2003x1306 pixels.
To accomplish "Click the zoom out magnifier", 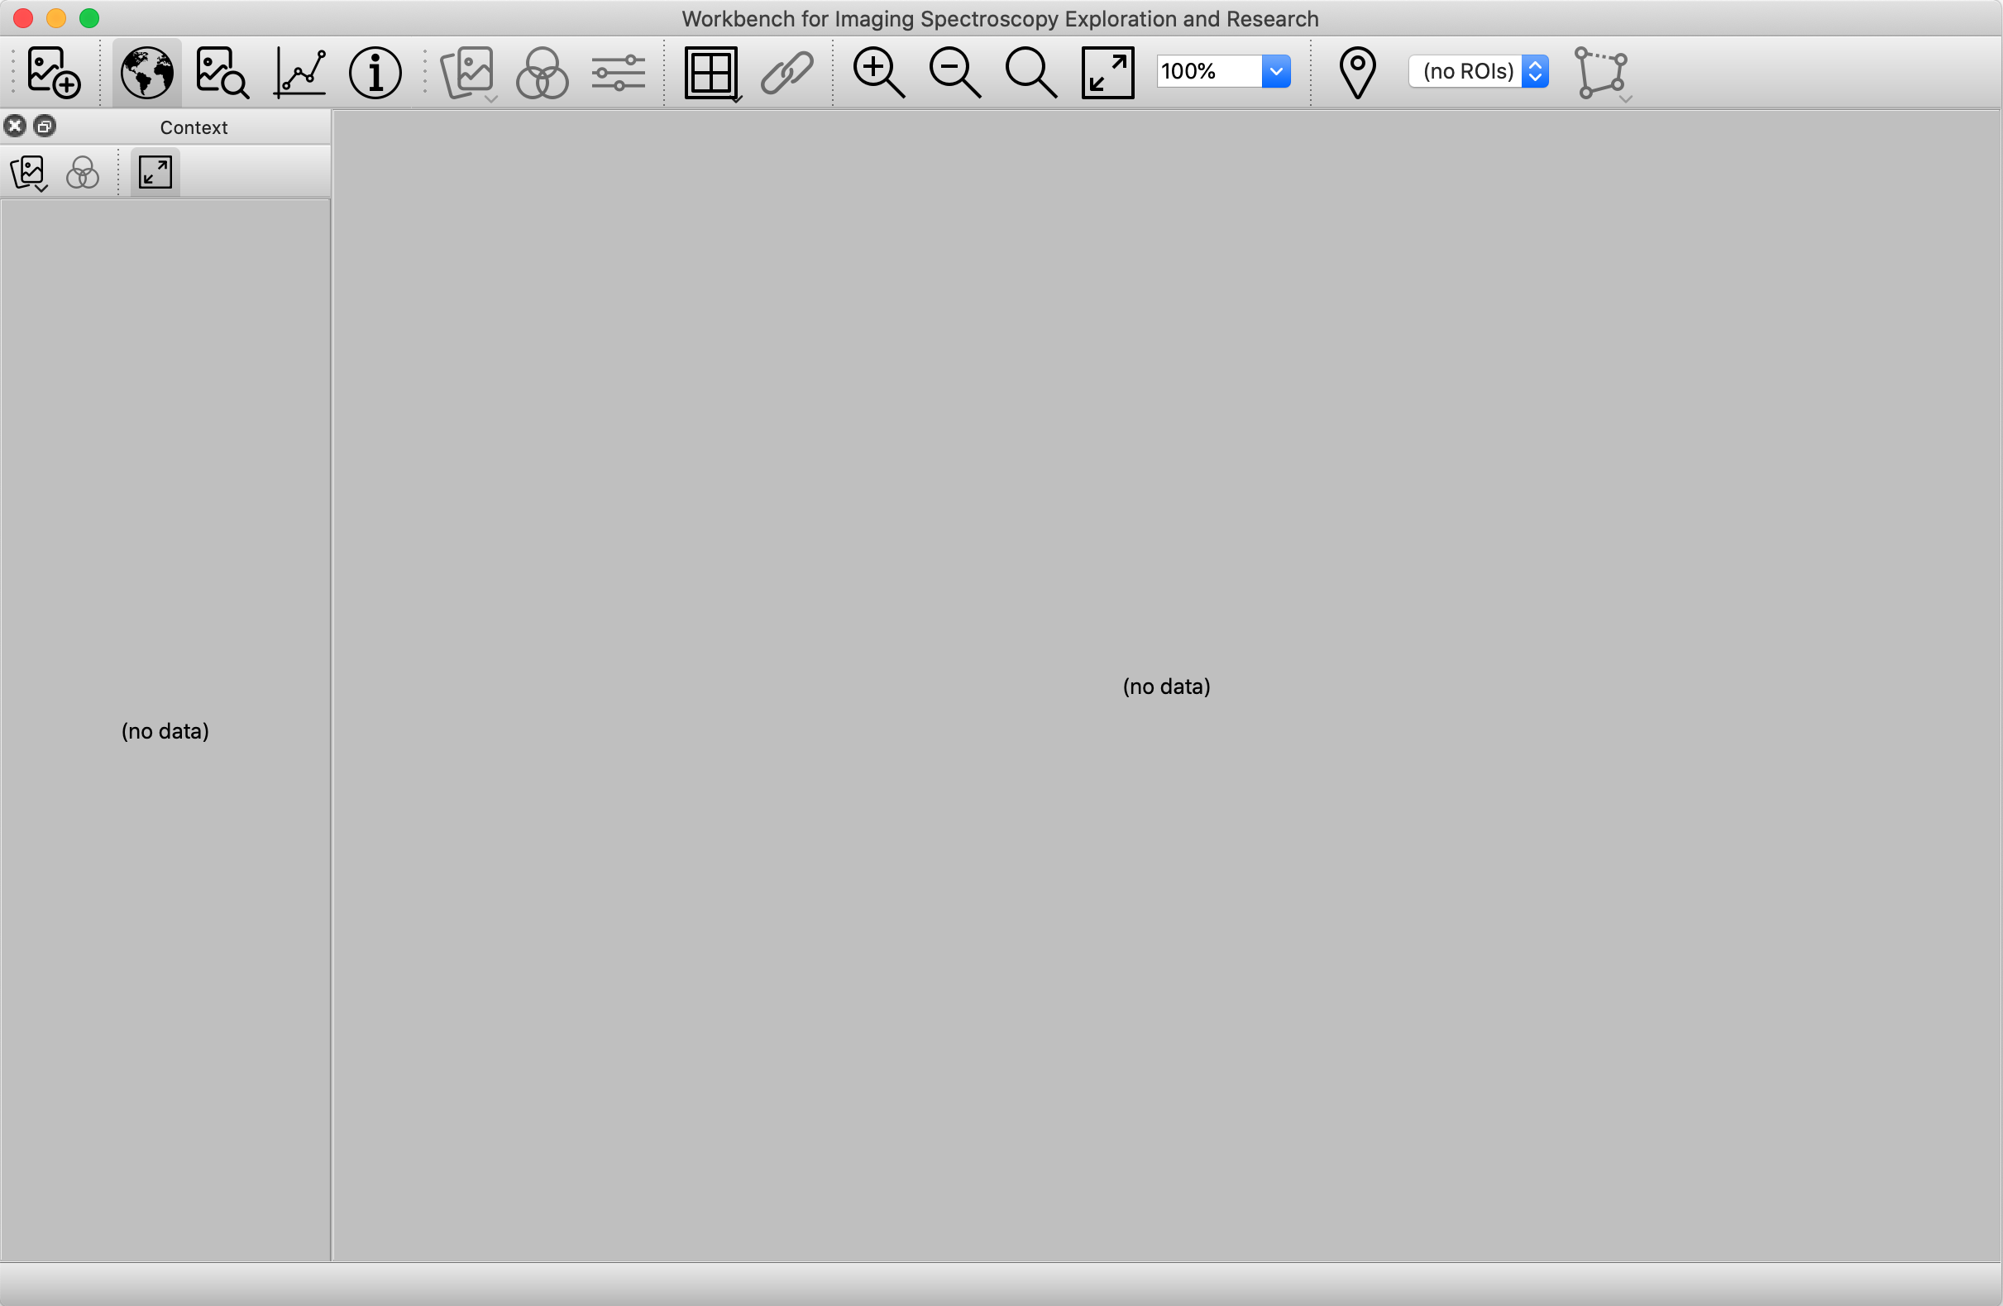I will tap(954, 71).
